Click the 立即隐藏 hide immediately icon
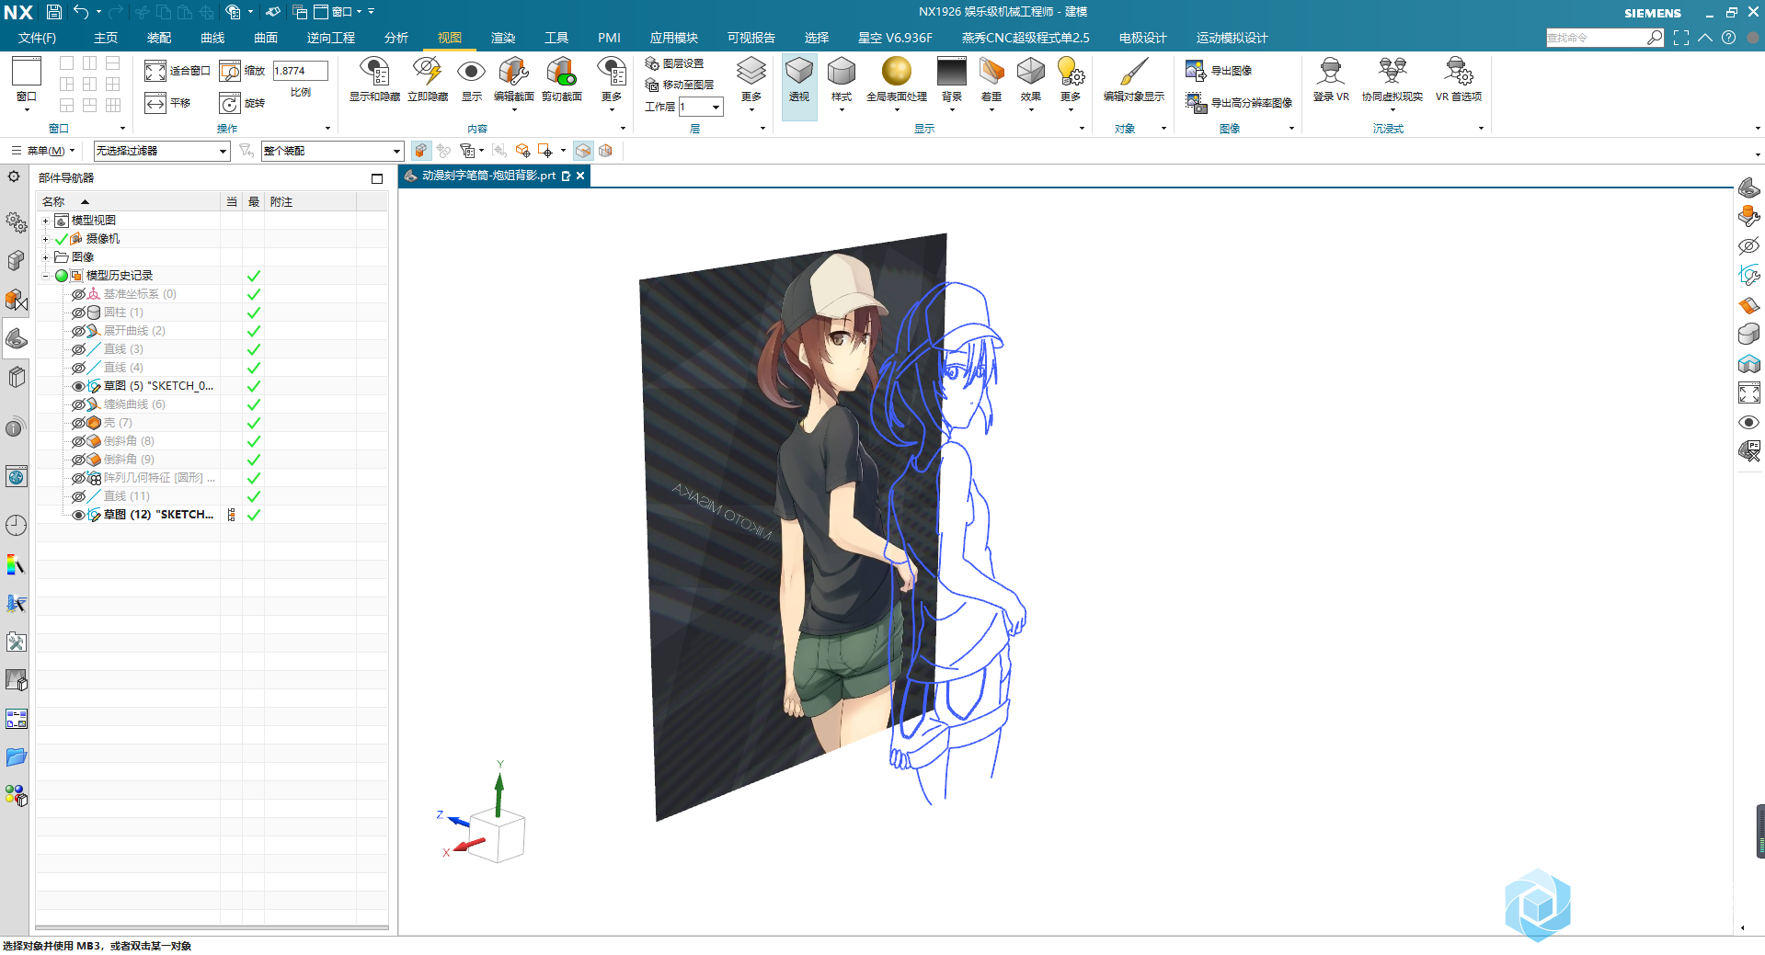The height and width of the screenshot is (955, 1765). tap(428, 79)
